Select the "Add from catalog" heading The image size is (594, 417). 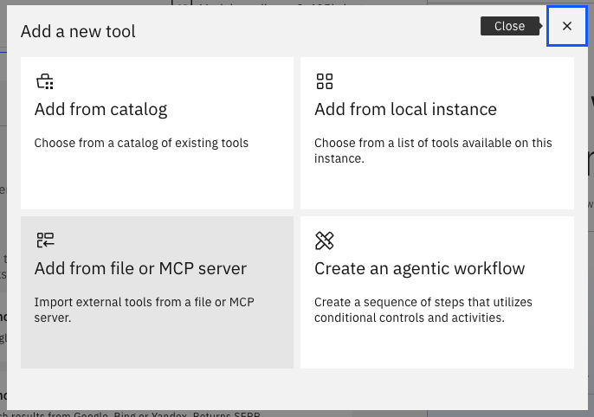click(100, 110)
